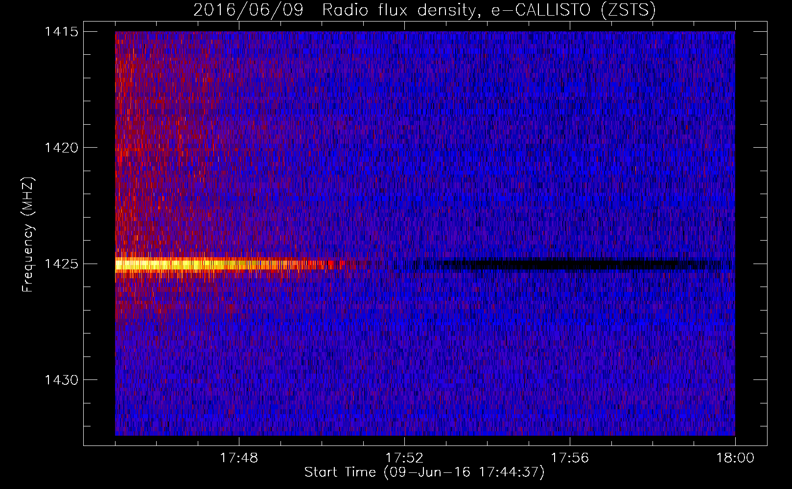Click the '17:48' time axis label
792x489 pixels.
point(239,458)
